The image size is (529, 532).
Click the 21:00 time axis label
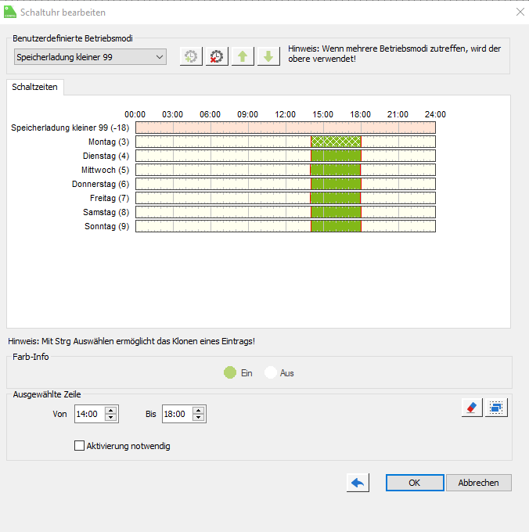tap(398, 114)
